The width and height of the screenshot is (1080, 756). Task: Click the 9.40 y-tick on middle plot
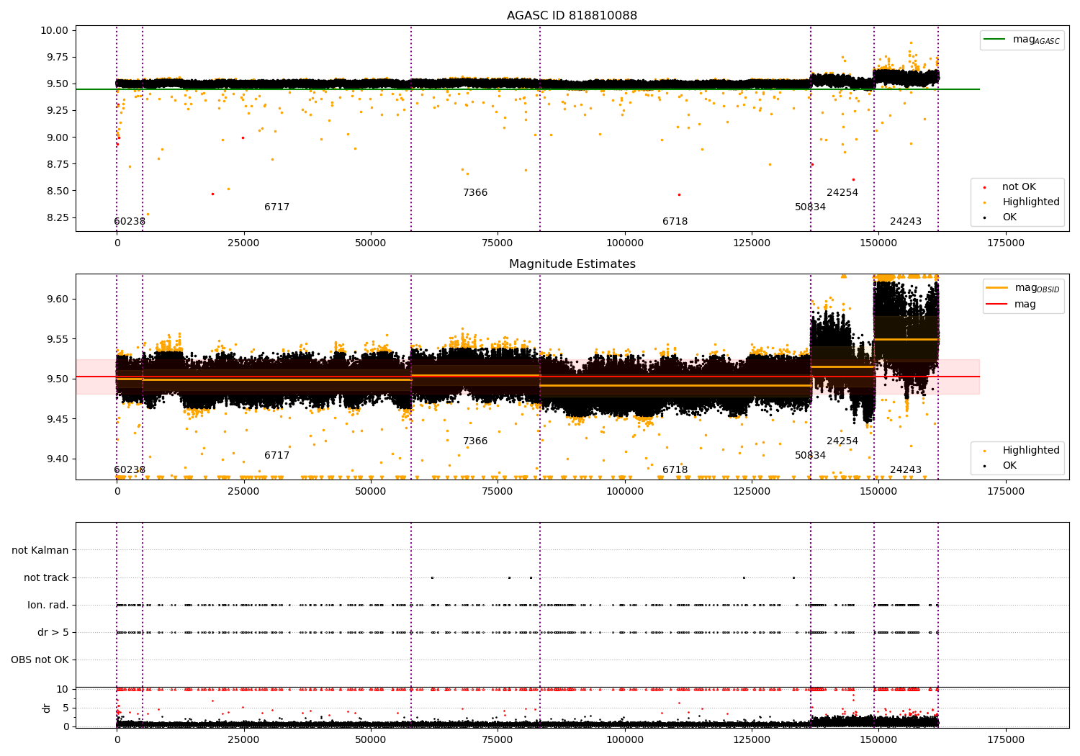tap(57, 459)
